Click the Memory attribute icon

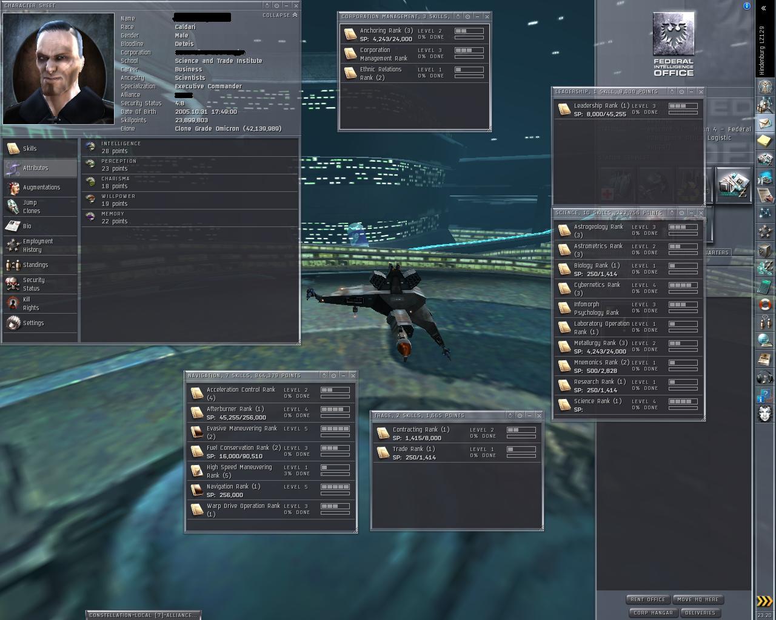click(x=91, y=217)
